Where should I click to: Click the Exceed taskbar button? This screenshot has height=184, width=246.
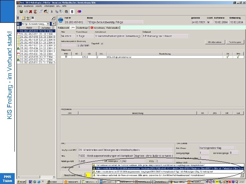point(54,182)
